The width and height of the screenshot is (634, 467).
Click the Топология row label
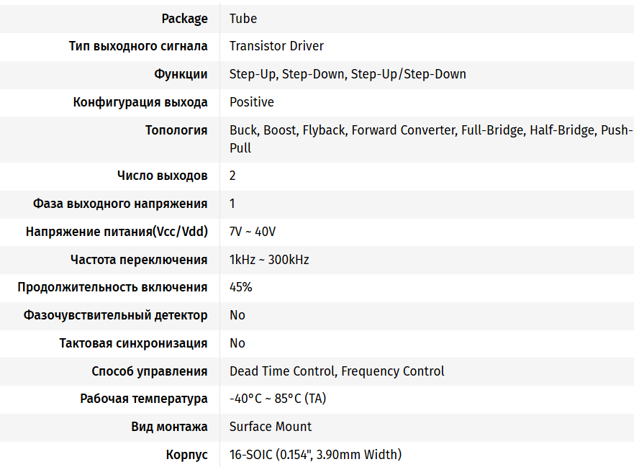176,130
